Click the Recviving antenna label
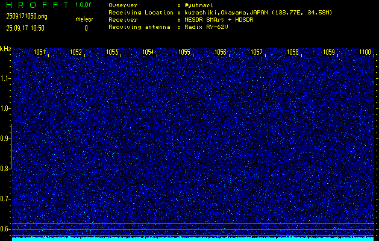This screenshot has width=379, height=241. click(x=139, y=27)
